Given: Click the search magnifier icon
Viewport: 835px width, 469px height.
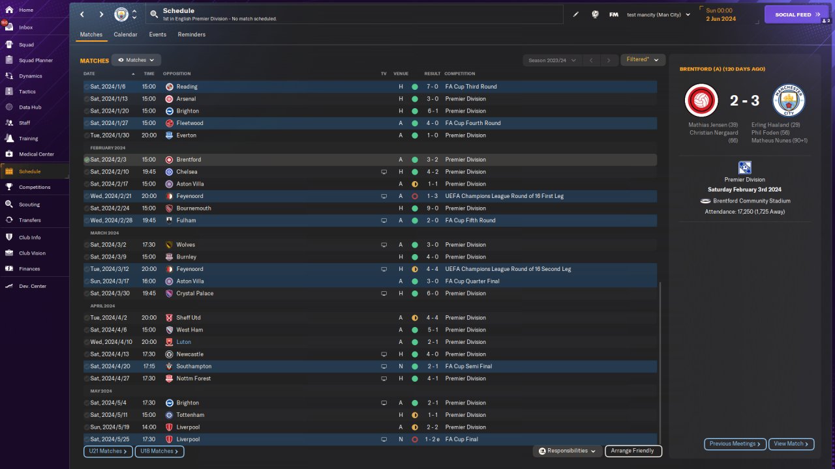Looking at the screenshot, I should click(x=154, y=14).
